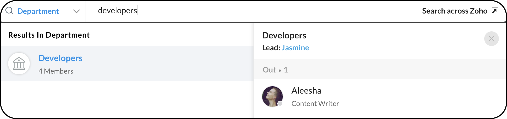
Task: Click the "Content Writer" designation text
Action: click(315, 104)
